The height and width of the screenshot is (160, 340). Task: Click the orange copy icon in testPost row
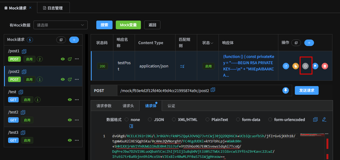pos(296,66)
